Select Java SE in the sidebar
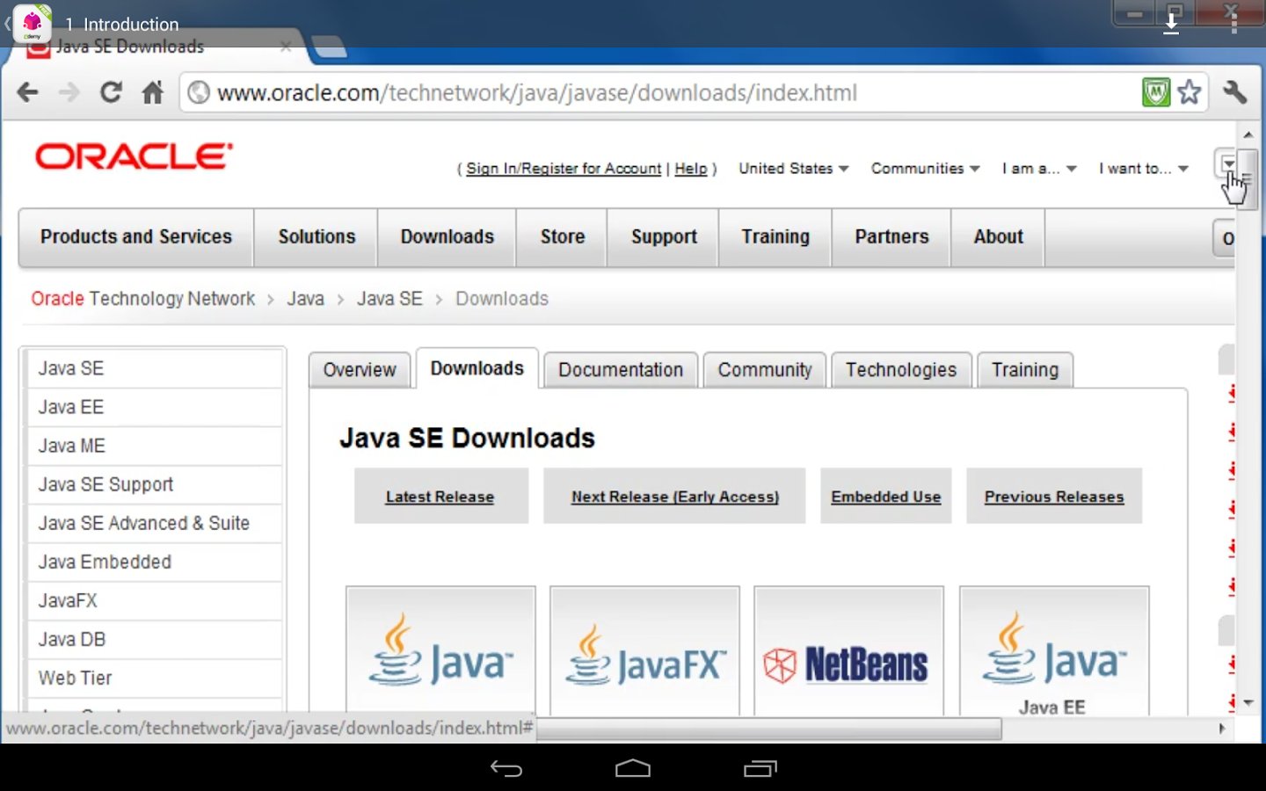Screen dimensions: 1266x791 pyautogui.click(x=154, y=368)
